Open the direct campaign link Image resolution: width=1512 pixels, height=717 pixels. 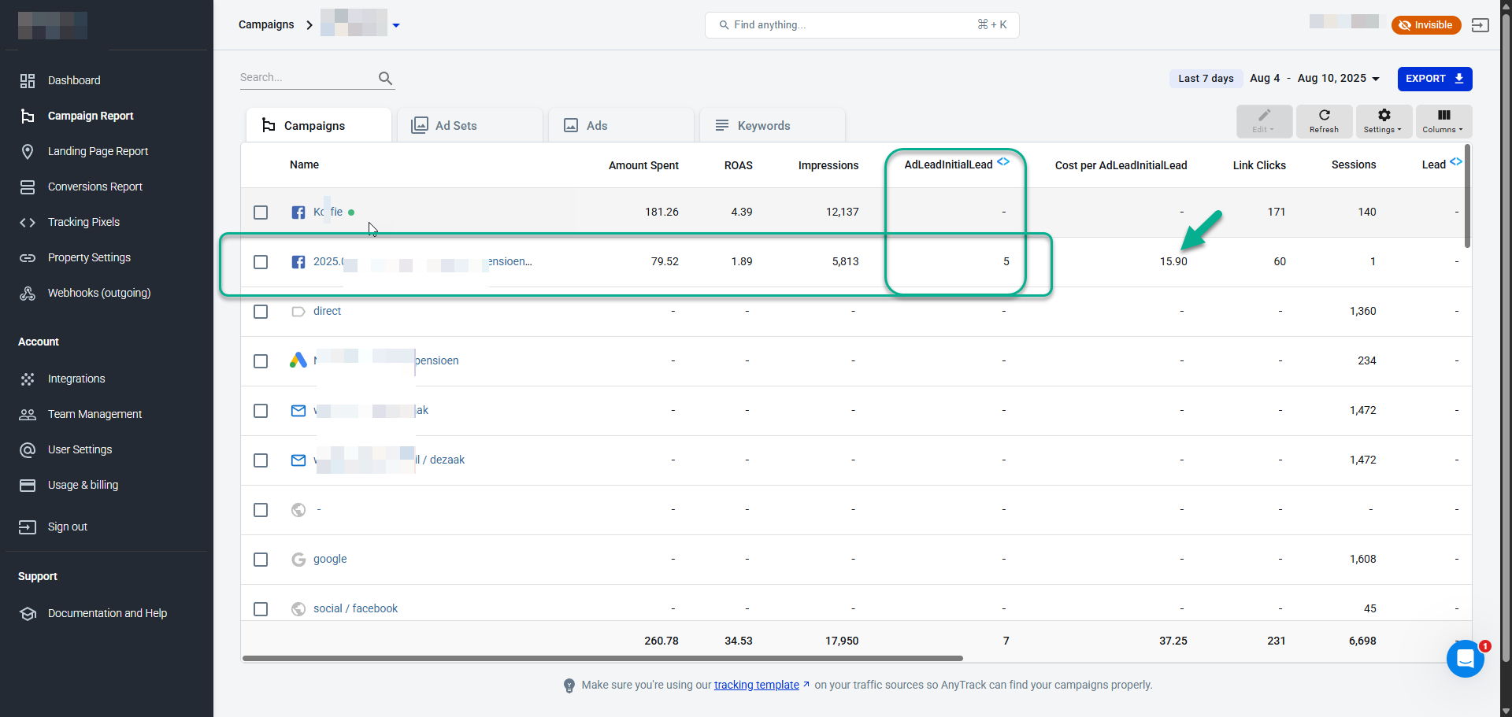click(327, 311)
